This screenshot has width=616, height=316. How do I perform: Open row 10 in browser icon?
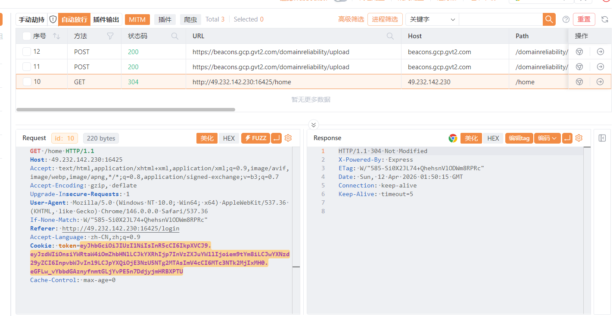[x=579, y=82]
